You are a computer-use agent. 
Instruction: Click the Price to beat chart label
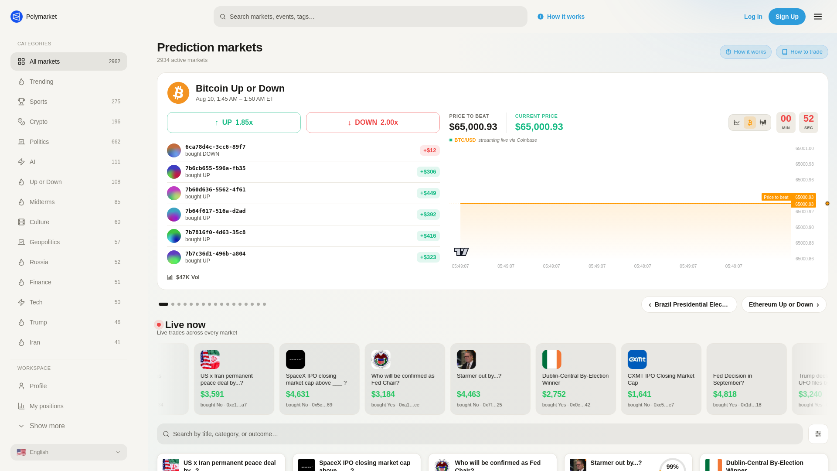click(776, 197)
